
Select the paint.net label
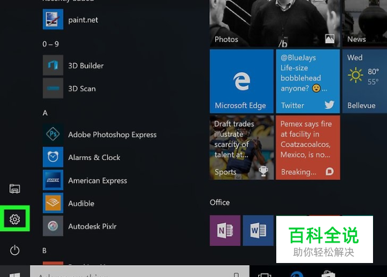(x=83, y=20)
